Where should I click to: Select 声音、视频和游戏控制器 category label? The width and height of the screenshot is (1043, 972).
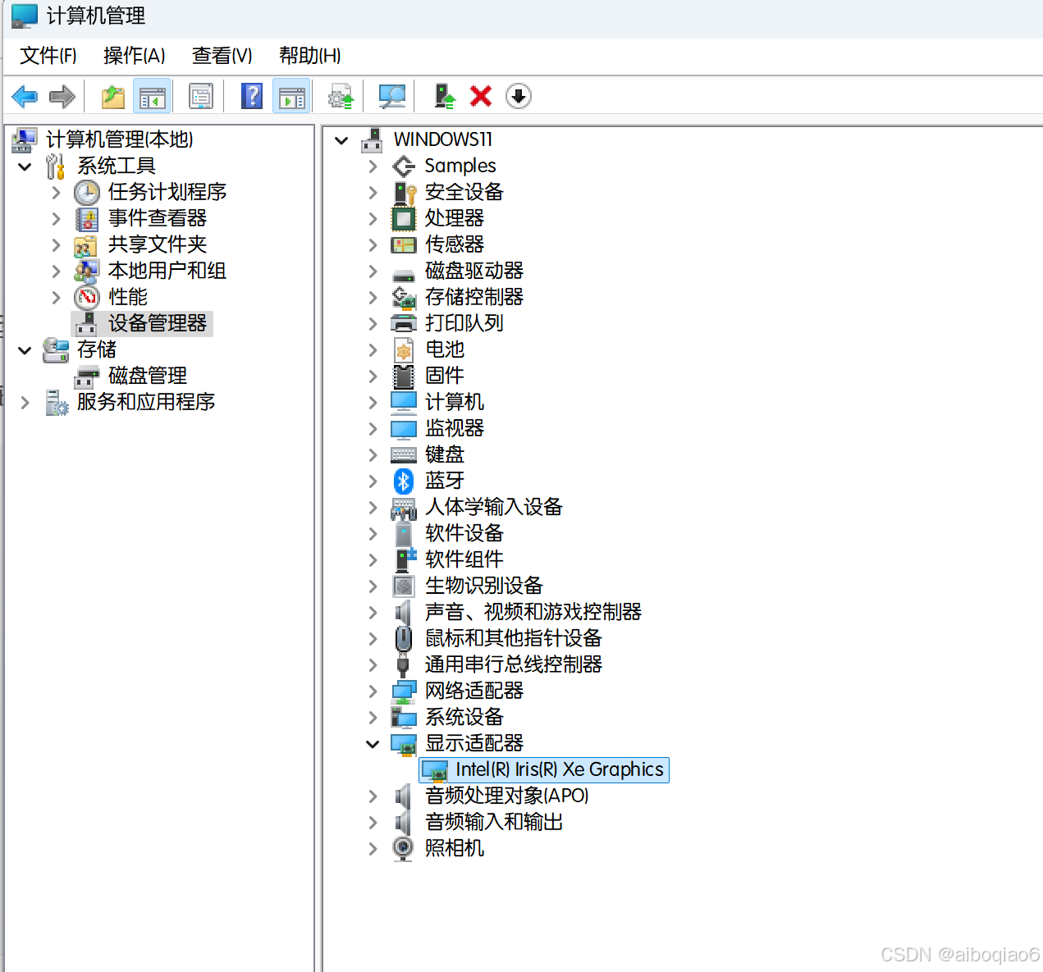point(533,612)
